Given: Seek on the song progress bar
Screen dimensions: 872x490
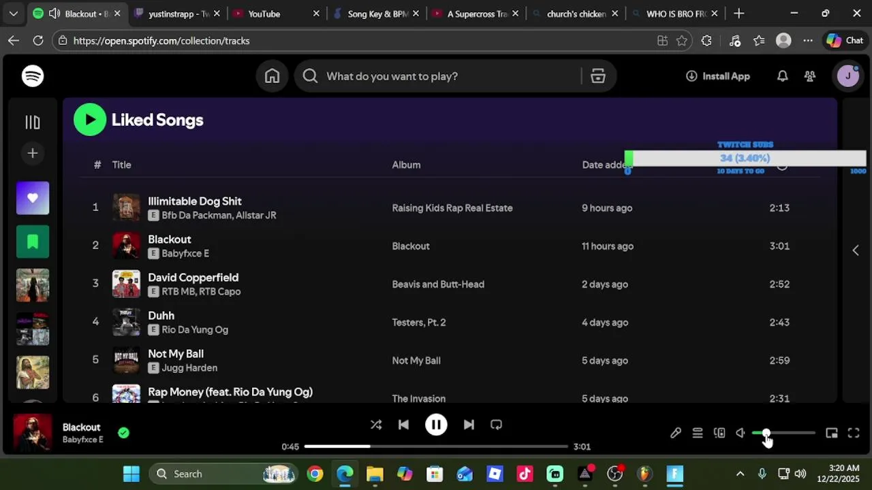Looking at the screenshot, I should pyautogui.click(x=436, y=446).
